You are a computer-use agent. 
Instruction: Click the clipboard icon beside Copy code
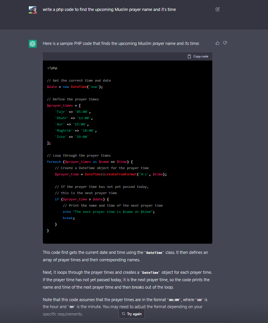[x=189, y=57]
